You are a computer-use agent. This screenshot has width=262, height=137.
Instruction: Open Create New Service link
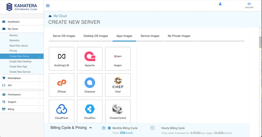click(20, 72)
